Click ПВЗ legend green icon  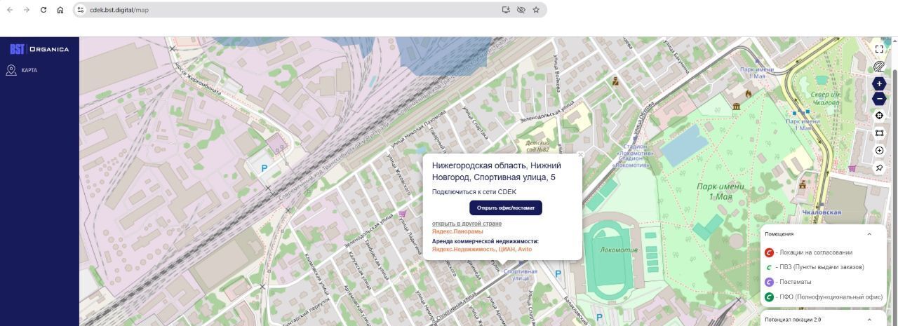[x=769, y=267]
